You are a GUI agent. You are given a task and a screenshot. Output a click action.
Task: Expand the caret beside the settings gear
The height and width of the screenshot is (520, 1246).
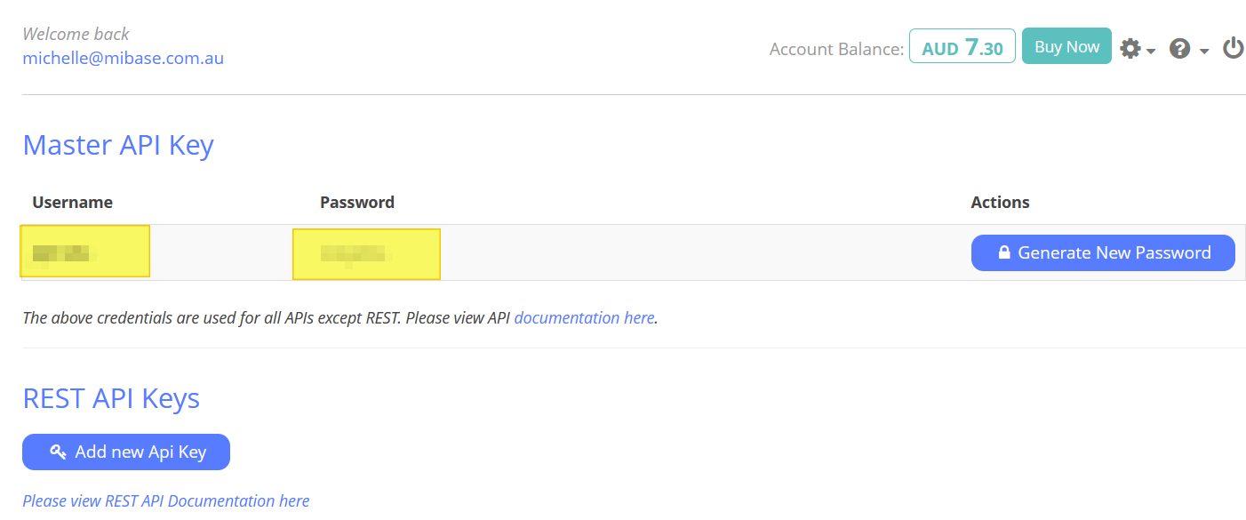[1151, 52]
